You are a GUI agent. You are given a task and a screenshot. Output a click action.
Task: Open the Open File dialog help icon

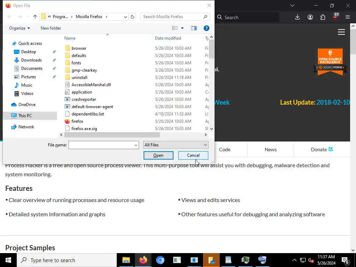pos(206,28)
